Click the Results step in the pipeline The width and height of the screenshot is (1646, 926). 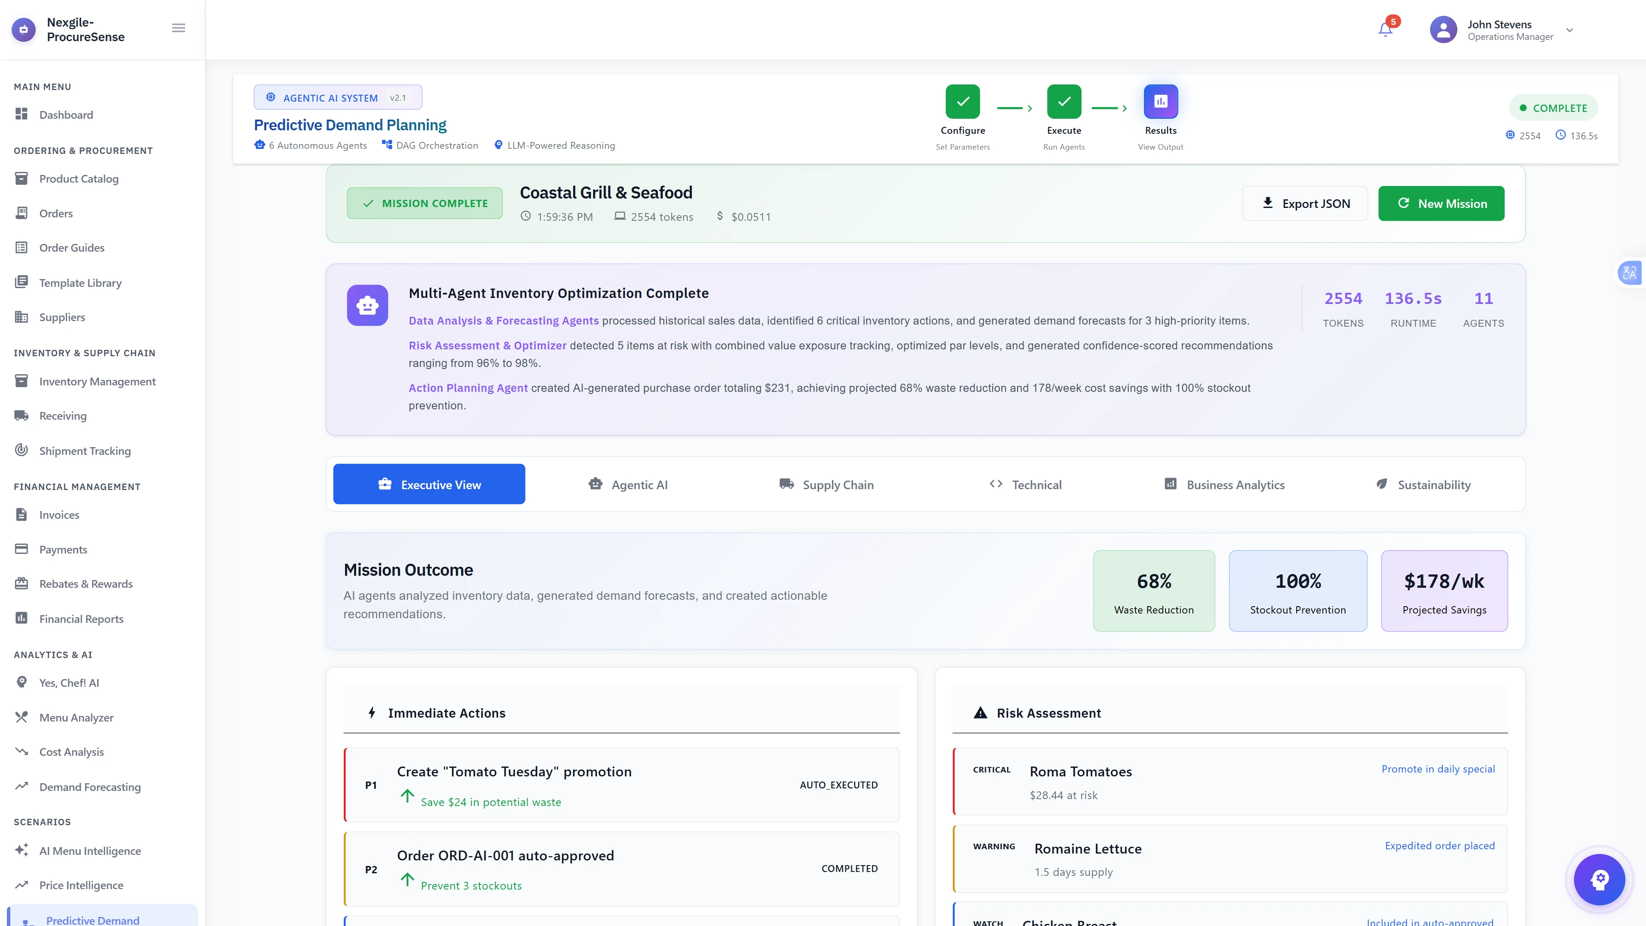(x=1161, y=101)
